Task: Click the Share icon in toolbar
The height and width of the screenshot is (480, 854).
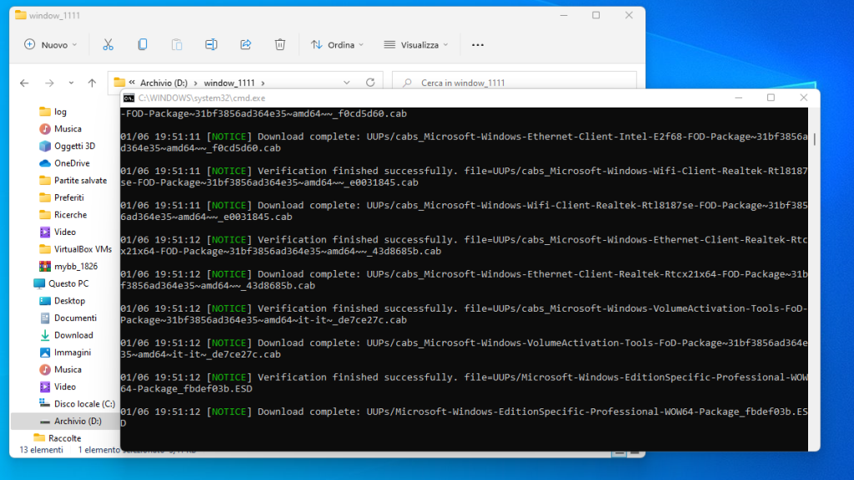Action: 246,45
